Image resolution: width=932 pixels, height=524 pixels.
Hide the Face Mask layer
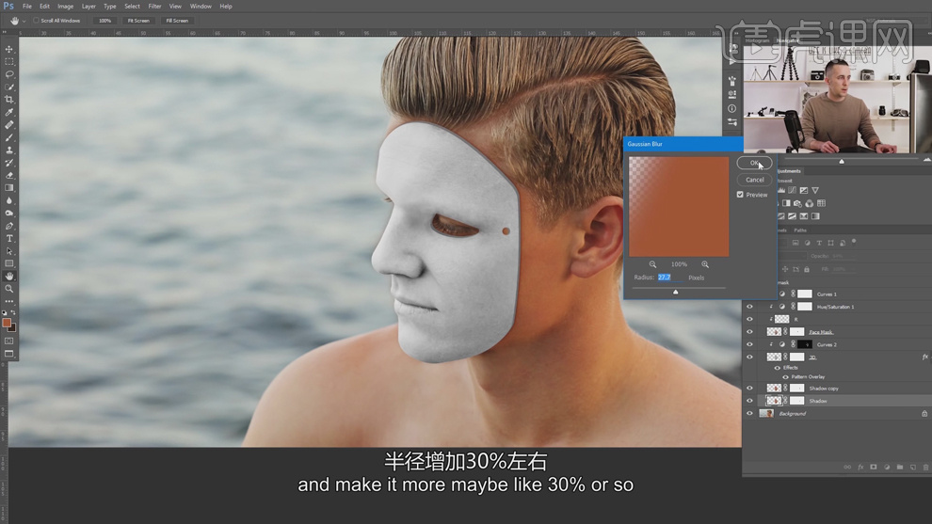(749, 332)
